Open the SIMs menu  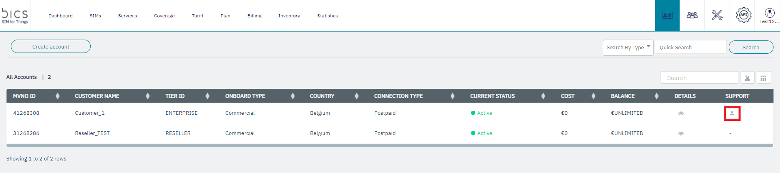[x=96, y=16]
